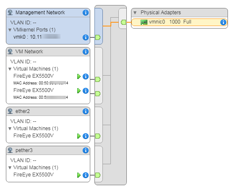Select ether2 port group title
Viewport: 233px width, 189px height.
point(23,111)
